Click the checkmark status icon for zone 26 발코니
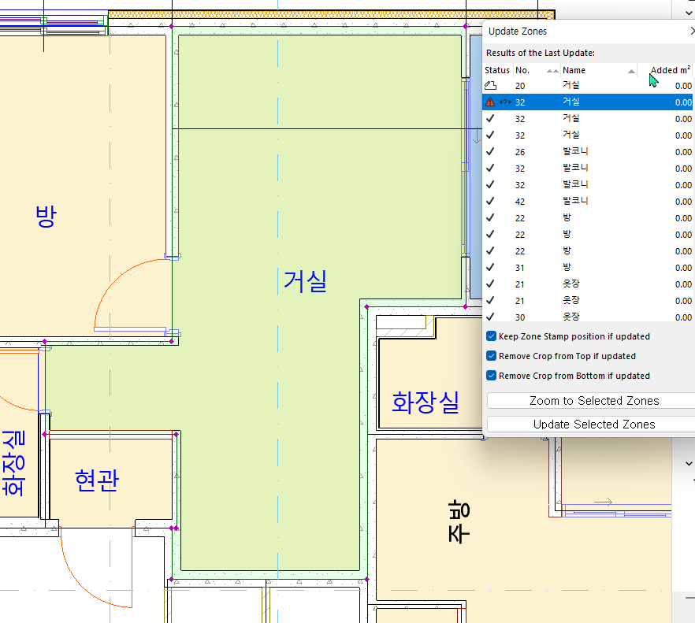The image size is (695, 623). [x=491, y=151]
